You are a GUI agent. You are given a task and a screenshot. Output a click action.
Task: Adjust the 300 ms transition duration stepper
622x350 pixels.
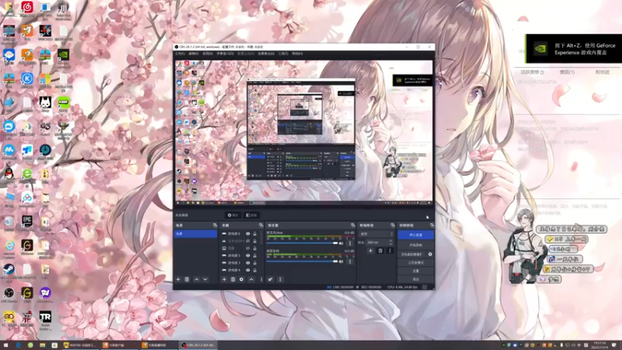point(391,242)
